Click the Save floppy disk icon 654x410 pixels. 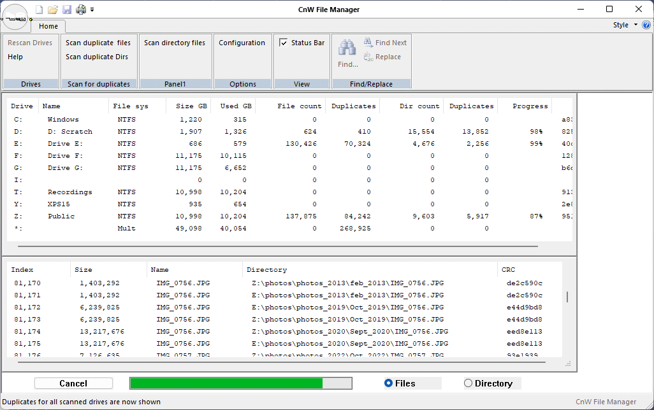67,10
